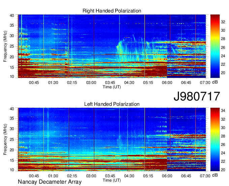Viewport: 229px width, 186px height.
Task: Click the 07:30 tick label on the lower plot
Action: (205, 176)
